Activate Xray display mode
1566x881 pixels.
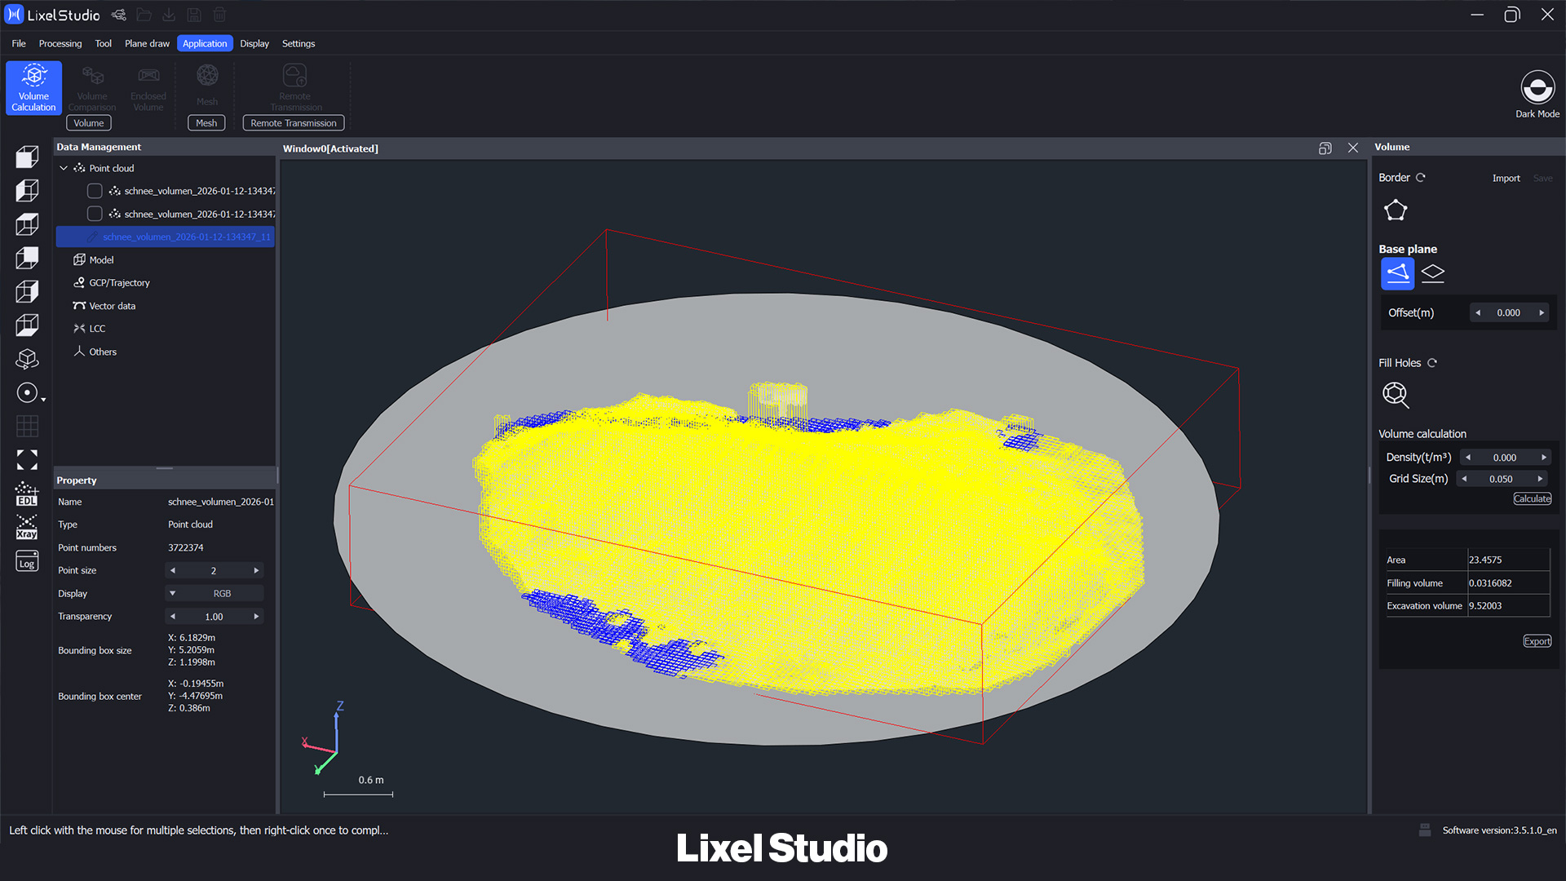pyautogui.click(x=27, y=528)
